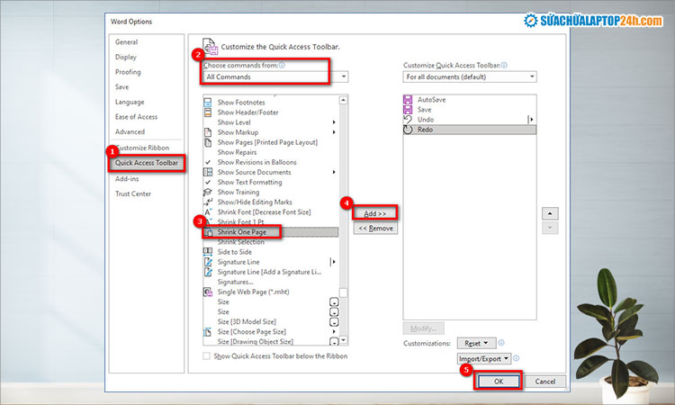Click the Customize Quick Access Toolbar header icon
The height and width of the screenshot is (405, 675).
[211, 47]
